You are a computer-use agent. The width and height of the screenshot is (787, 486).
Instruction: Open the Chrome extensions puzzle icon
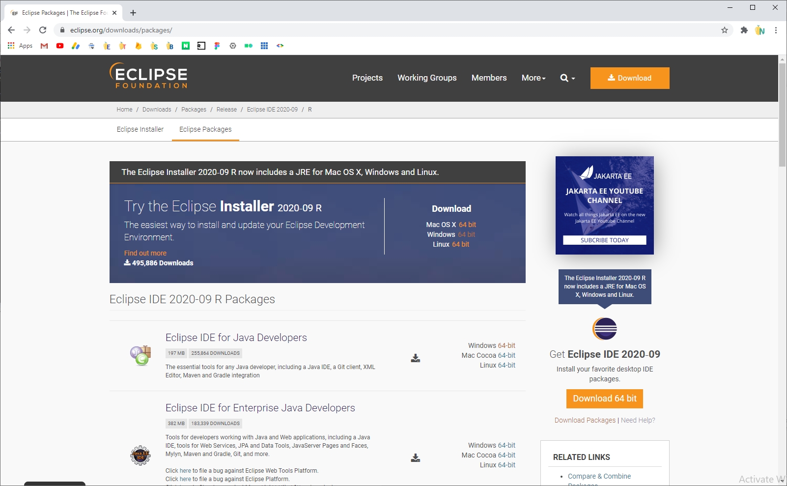(744, 30)
